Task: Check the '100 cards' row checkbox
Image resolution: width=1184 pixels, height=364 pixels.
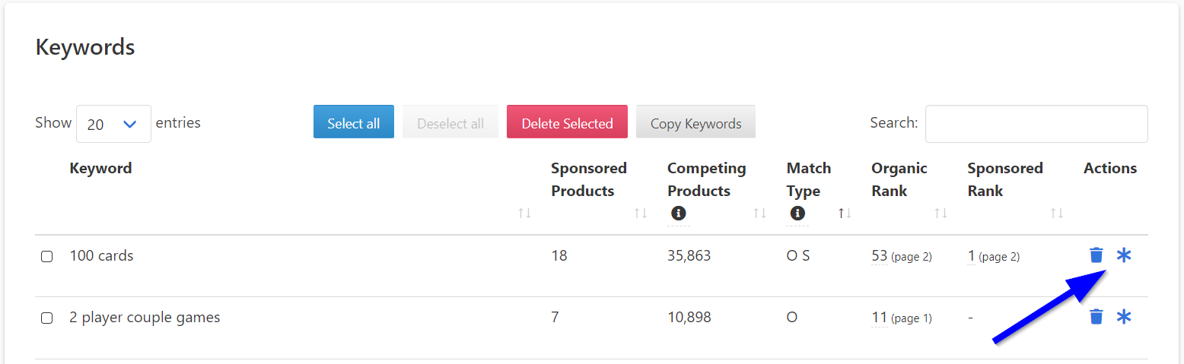Action: click(46, 257)
